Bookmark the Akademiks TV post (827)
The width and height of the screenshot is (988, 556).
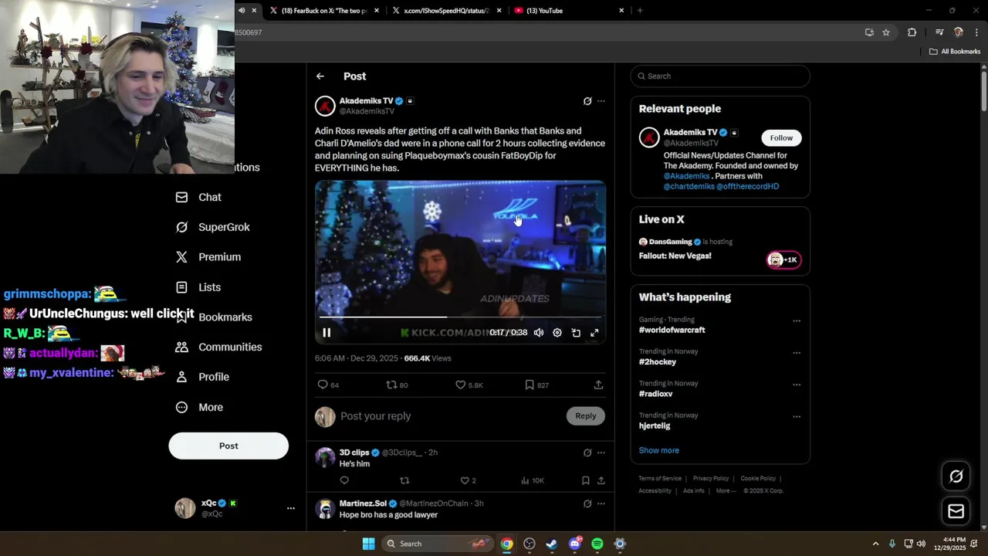536,385
